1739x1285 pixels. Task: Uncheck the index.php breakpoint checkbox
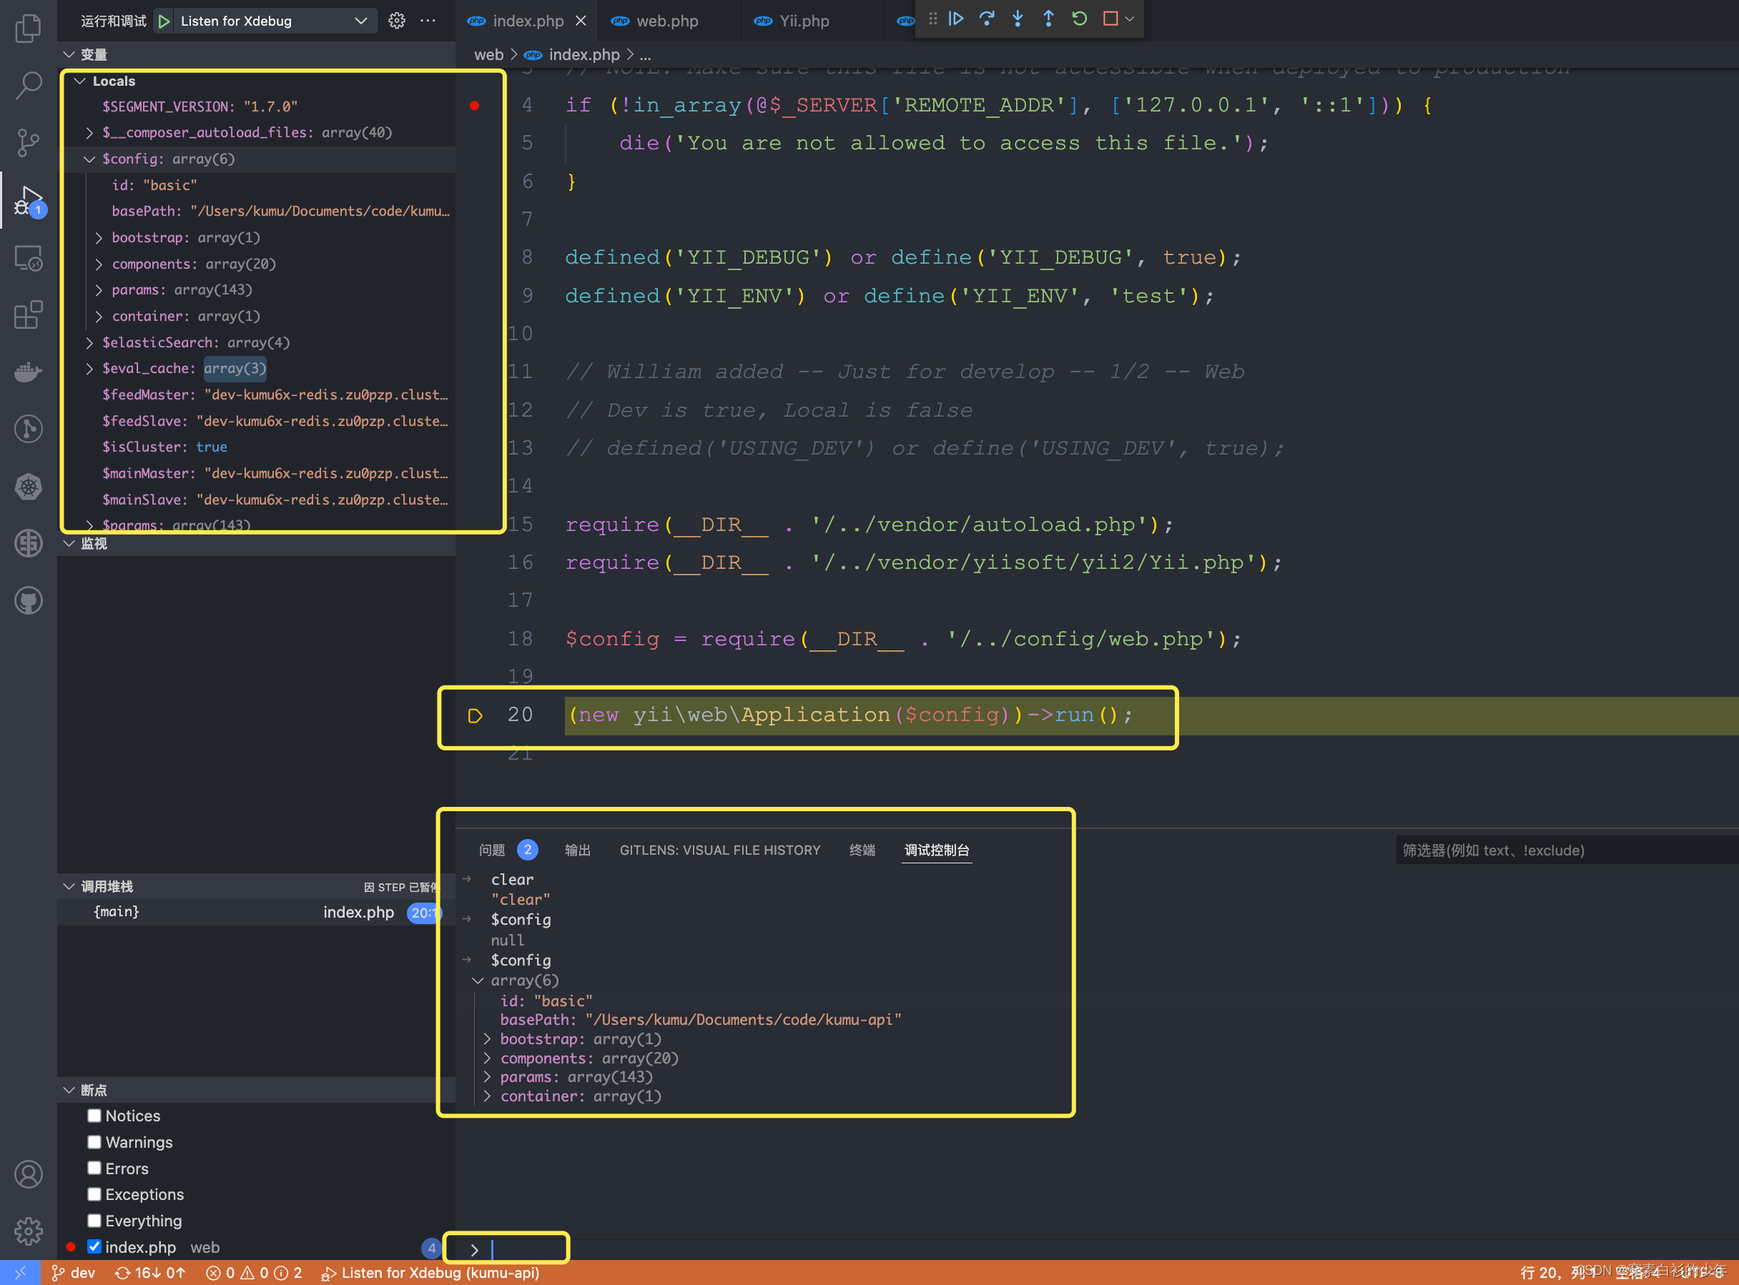(94, 1247)
